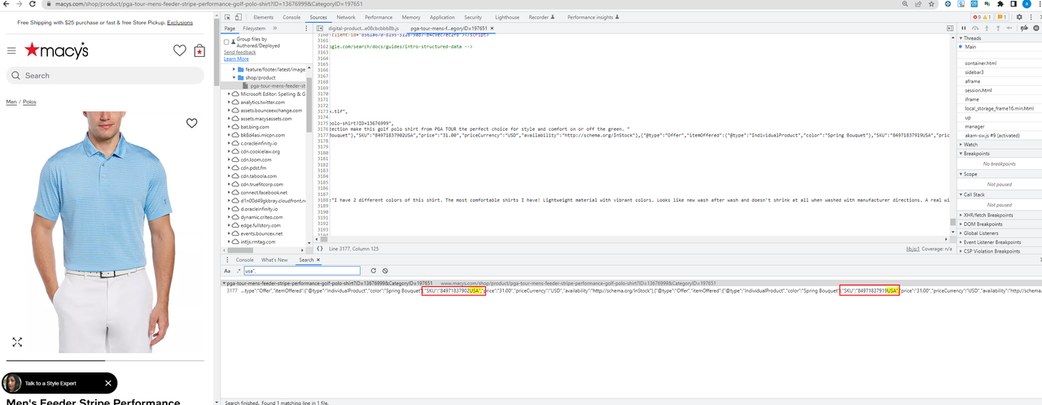Open the Application tab

442,17
